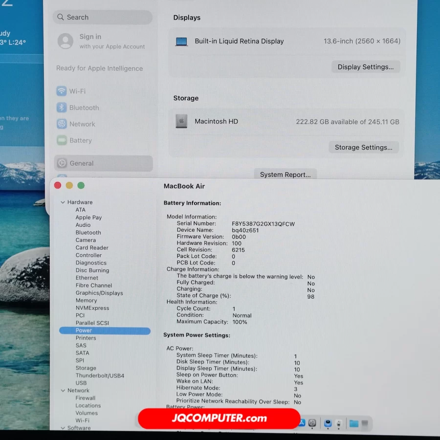Click the Built-in Liquid Retina Display laptop icon
The width and height of the screenshot is (440, 440).
tap(181, 42)
